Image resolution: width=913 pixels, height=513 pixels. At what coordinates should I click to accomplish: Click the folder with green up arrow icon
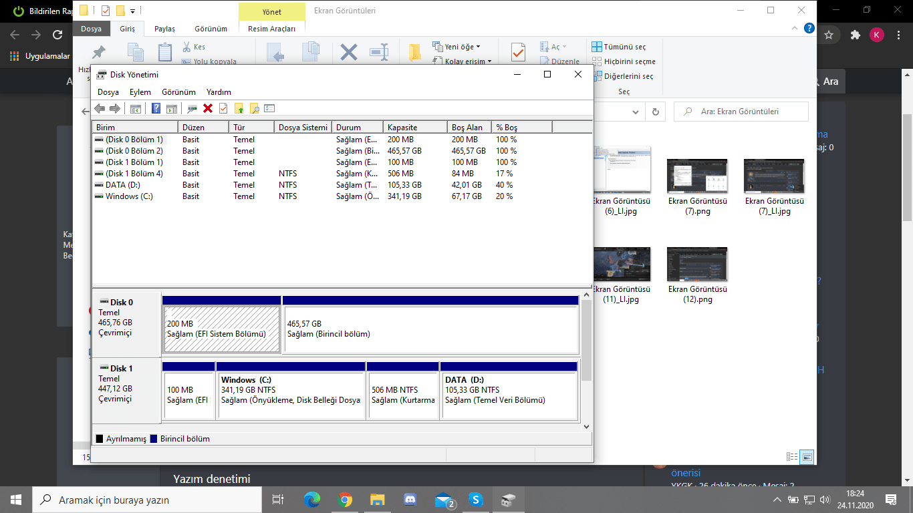tap(239, 109)
